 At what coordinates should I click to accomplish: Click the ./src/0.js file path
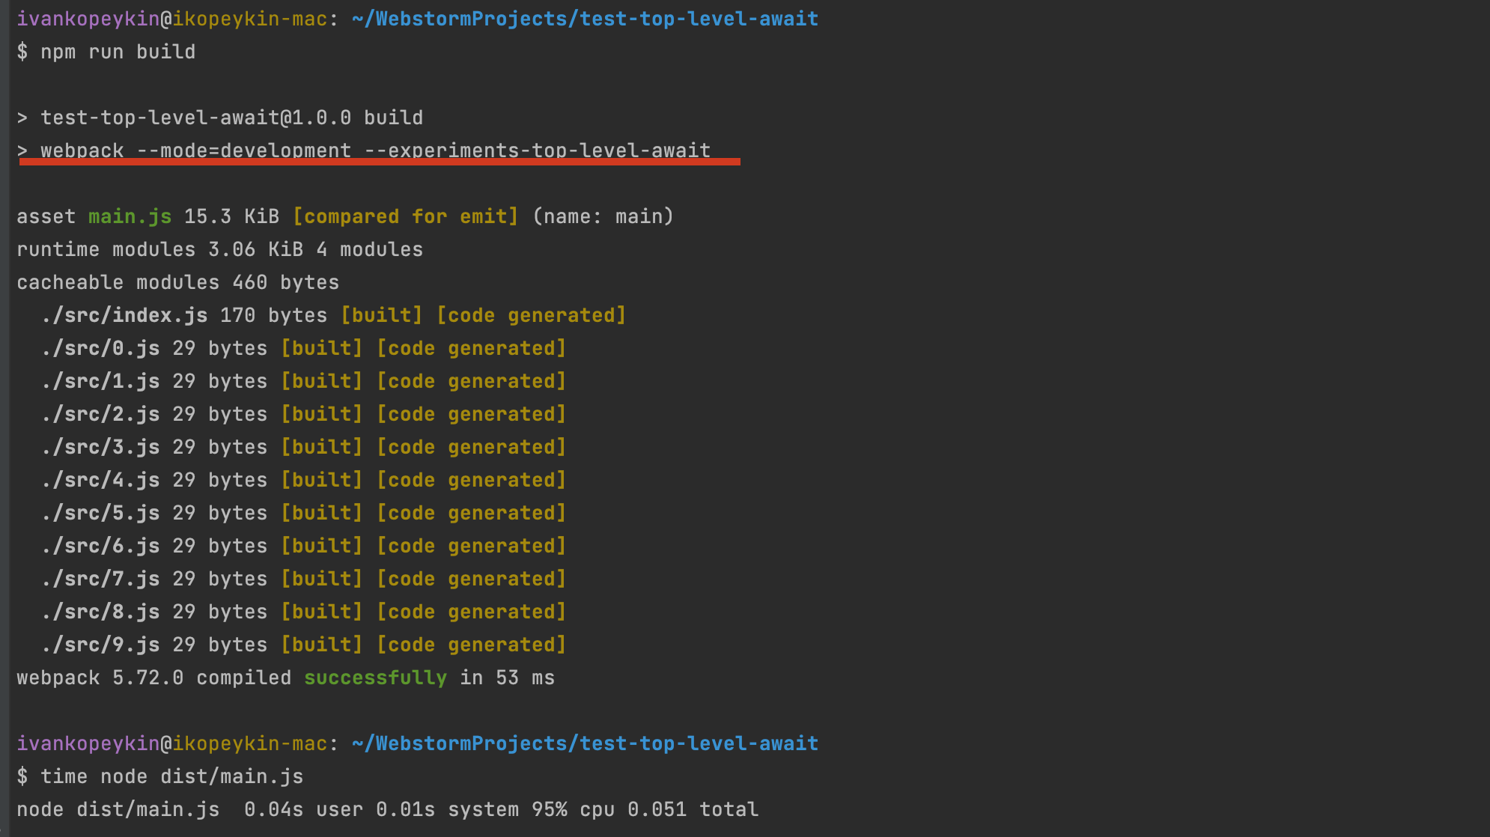click(100, 348)
